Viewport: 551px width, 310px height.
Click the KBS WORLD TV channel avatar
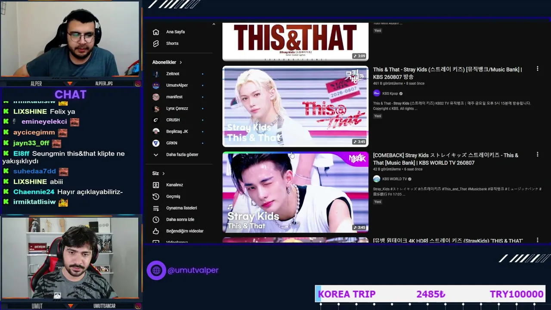tap(377, 179)
